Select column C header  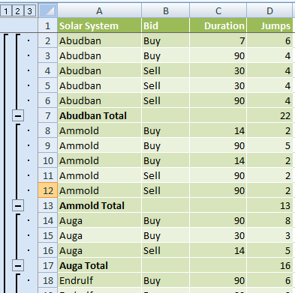tap(218, 10)
